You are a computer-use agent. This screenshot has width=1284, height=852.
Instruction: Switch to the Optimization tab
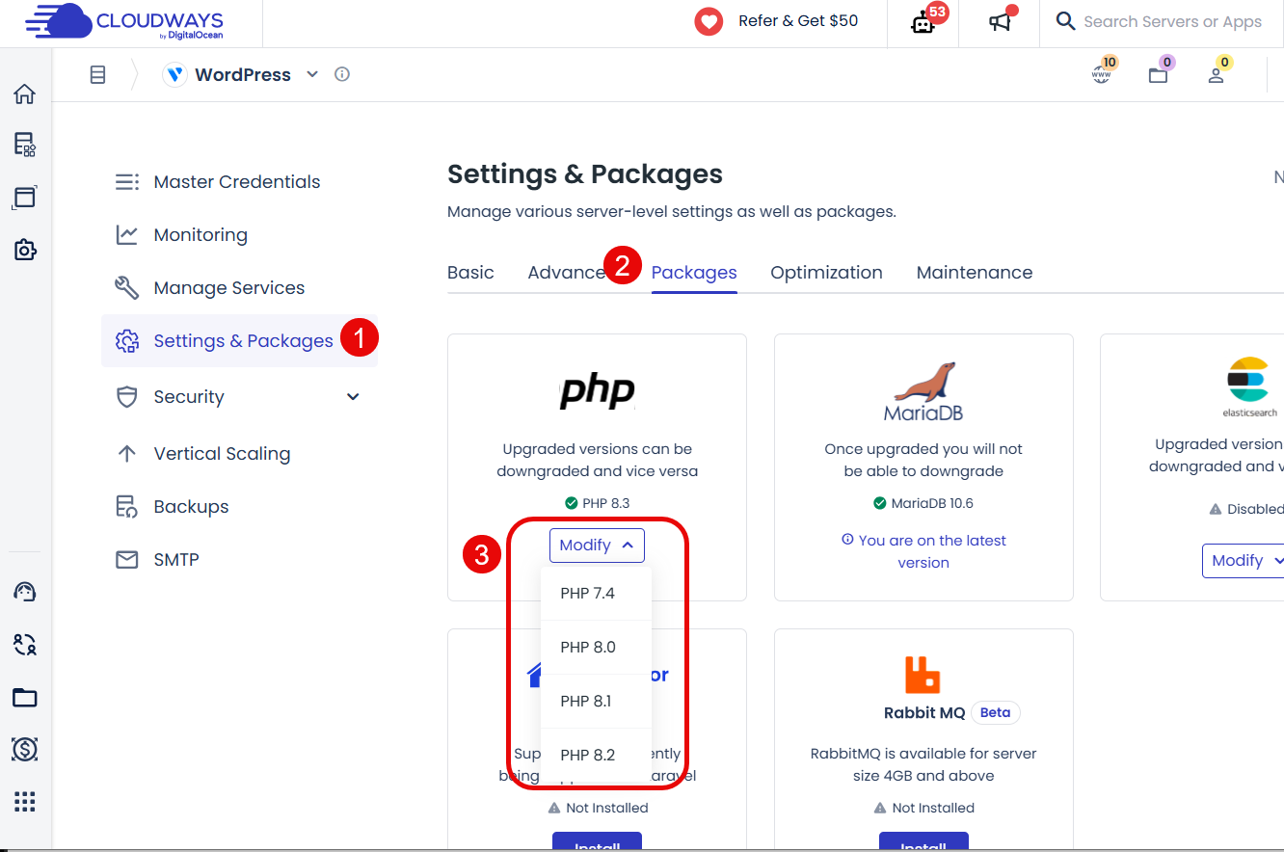click(826, 272)
